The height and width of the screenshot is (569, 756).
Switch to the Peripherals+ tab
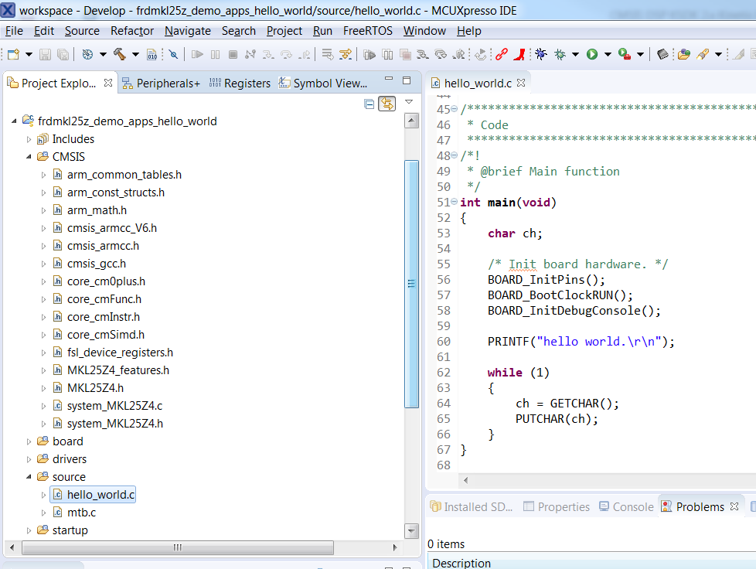tap(161, 83)
